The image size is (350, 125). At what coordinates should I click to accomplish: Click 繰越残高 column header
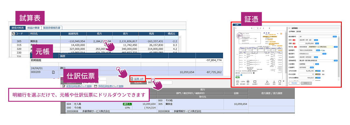pos(73,34)
